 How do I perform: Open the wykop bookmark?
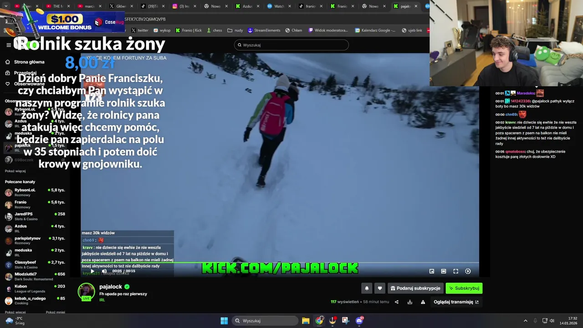tap(162, 31)
